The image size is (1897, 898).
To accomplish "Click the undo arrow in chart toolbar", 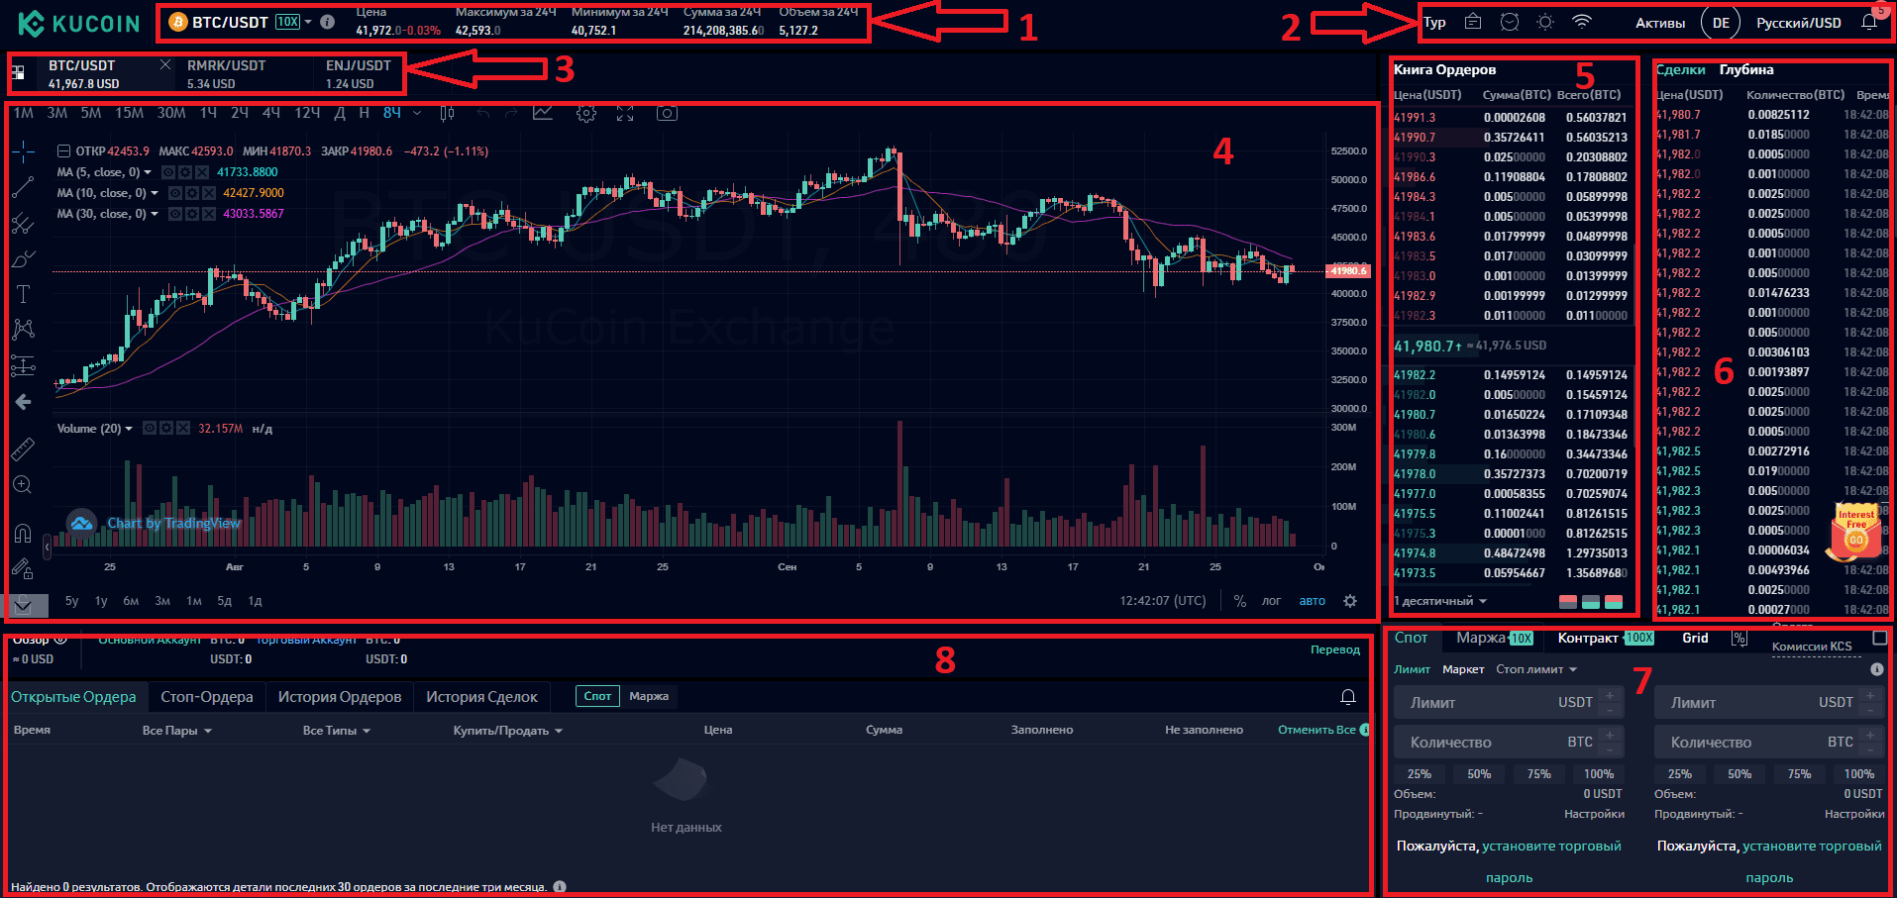I will pyautogui.click(x=483, y=114).
